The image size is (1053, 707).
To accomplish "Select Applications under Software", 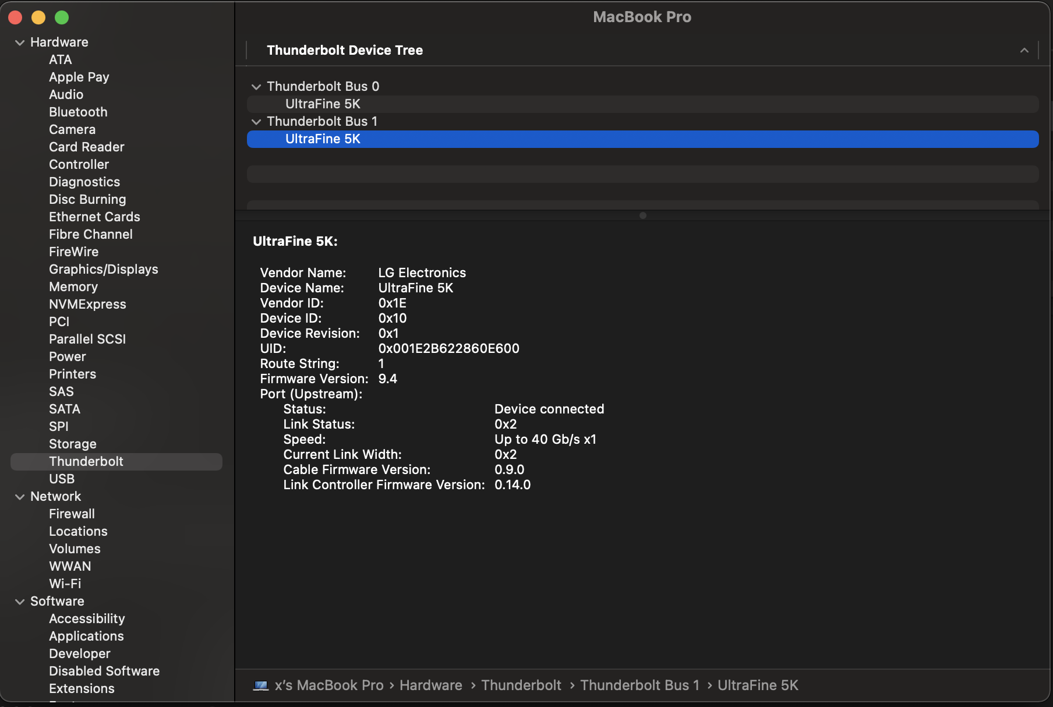I will click(x=86, y=637).
